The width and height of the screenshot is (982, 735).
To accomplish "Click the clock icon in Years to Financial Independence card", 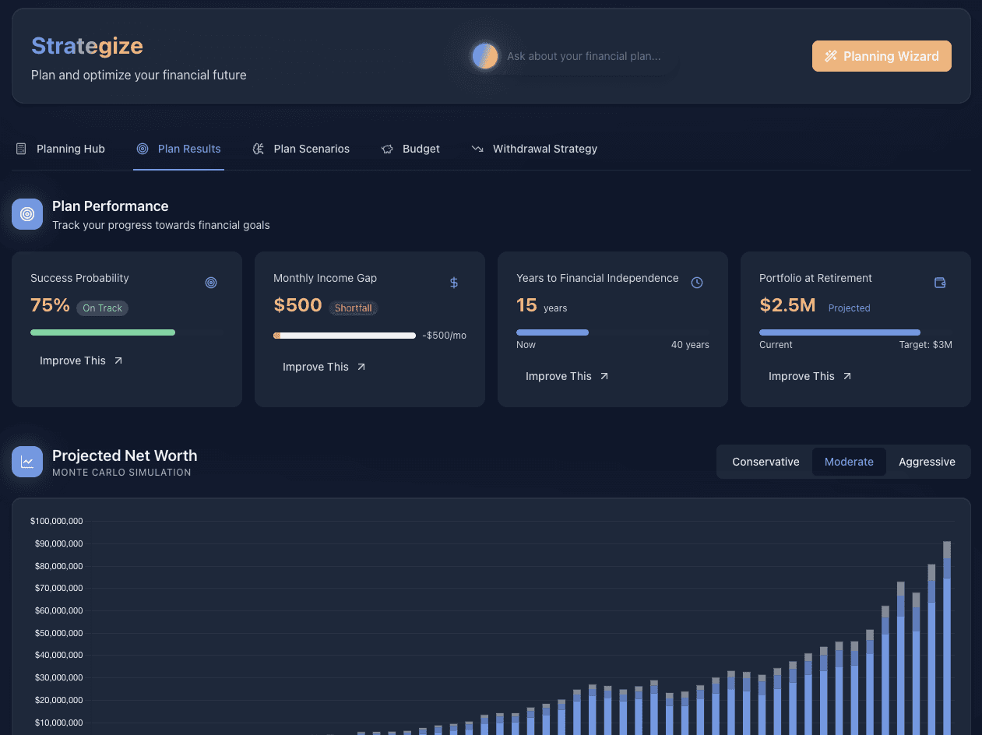I will (697, 283).
